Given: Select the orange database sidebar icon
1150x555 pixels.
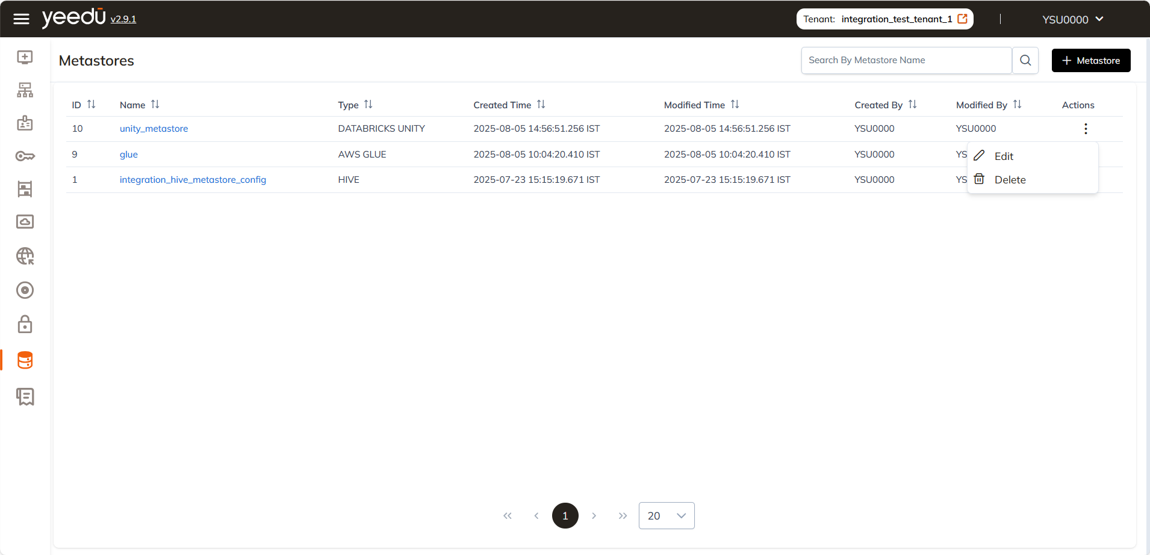Looking at the screenshot, I should click(25, 360).
